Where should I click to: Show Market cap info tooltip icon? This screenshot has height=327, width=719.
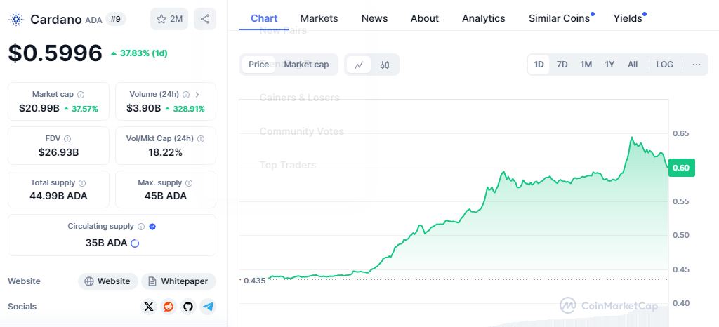tap(81, 95)
